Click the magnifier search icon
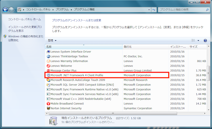212x129 pixels. pyautogui.click(x=207, y=10)
